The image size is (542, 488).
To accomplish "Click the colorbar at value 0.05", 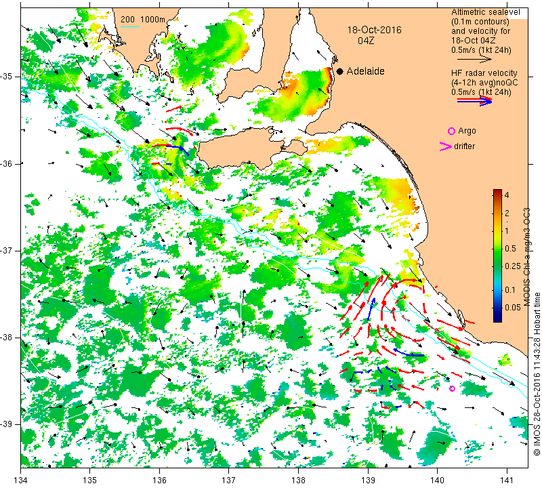I will click(x=497, y=307).
